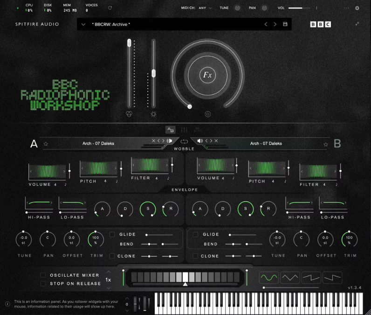The image size is (371, 315).
Task: Previous wobble shape on layer A Filter
Action: pos(133,165)
